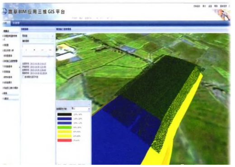
Task: Click the second link in the top-right header
Action: pos(204,6)
